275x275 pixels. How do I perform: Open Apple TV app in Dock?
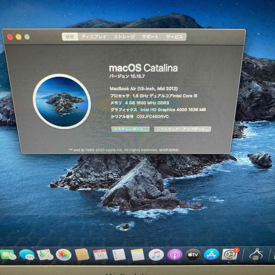click(x=193, y=254)
